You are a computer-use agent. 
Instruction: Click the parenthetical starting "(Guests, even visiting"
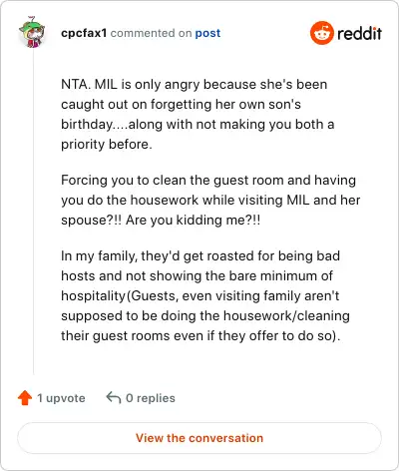[x=205, y=315]
